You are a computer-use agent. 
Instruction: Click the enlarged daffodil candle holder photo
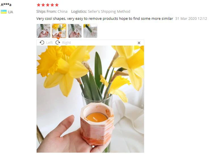pos(90,99)
